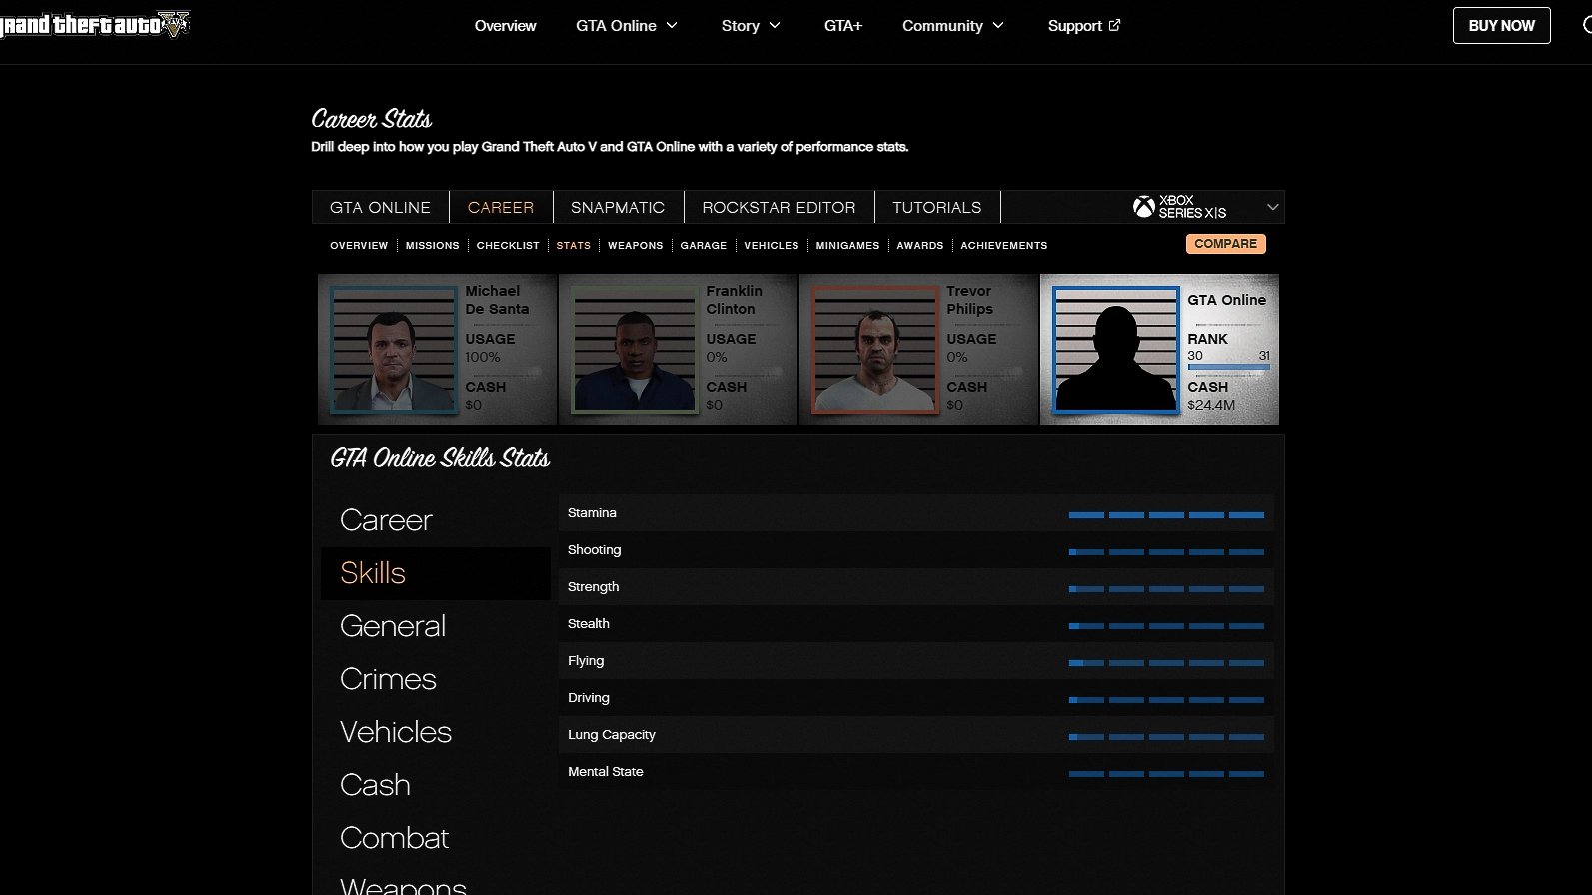
Task: Select Trevor Philips' mugshot
Action: tap(875, 350)
